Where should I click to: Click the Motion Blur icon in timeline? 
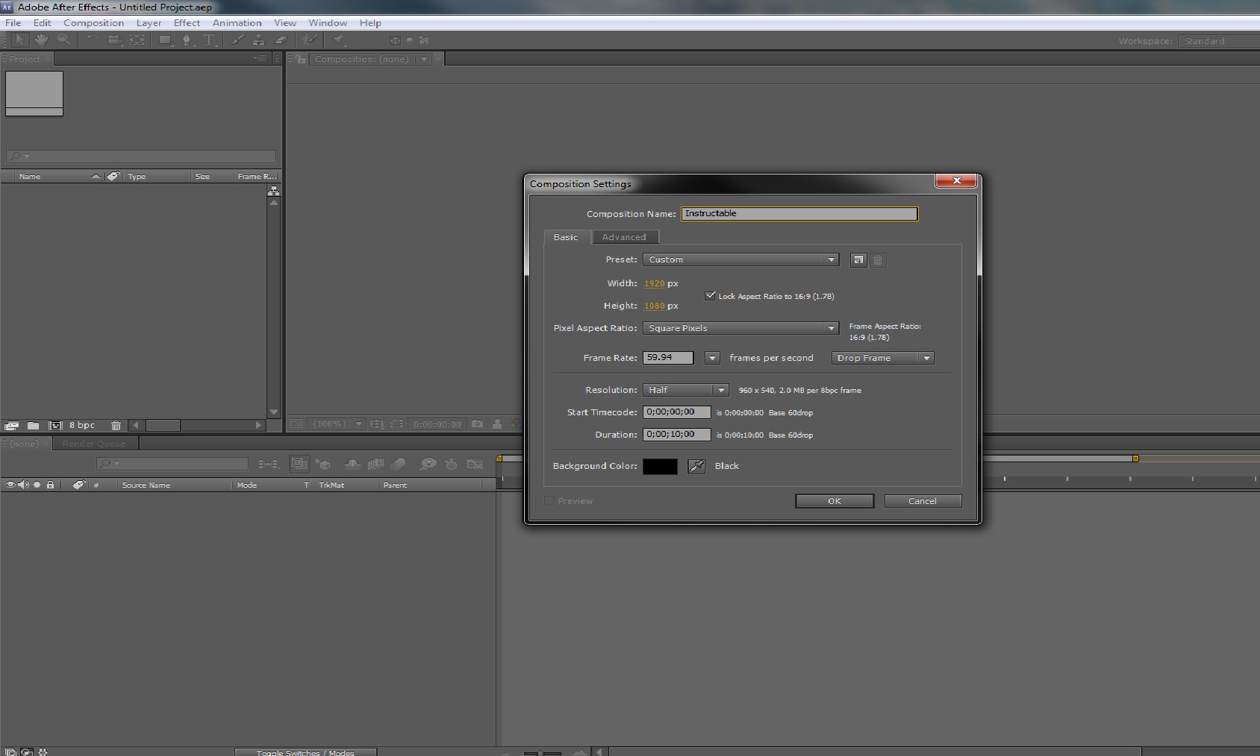coord(399,464)
